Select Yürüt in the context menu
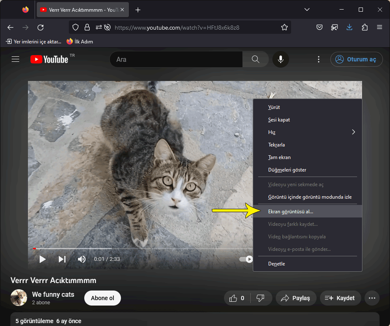The image size is (390, 326). click(x=307, y=107)
